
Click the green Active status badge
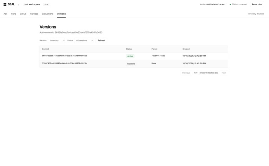pos(130,56)
